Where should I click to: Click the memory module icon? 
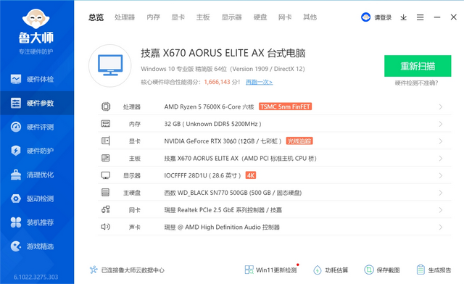pyautogui.click(x=106, y=124)
